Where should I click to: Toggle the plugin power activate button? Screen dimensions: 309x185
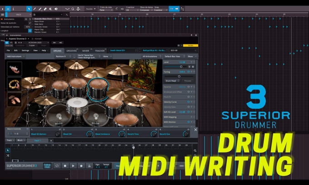point(7,43)
